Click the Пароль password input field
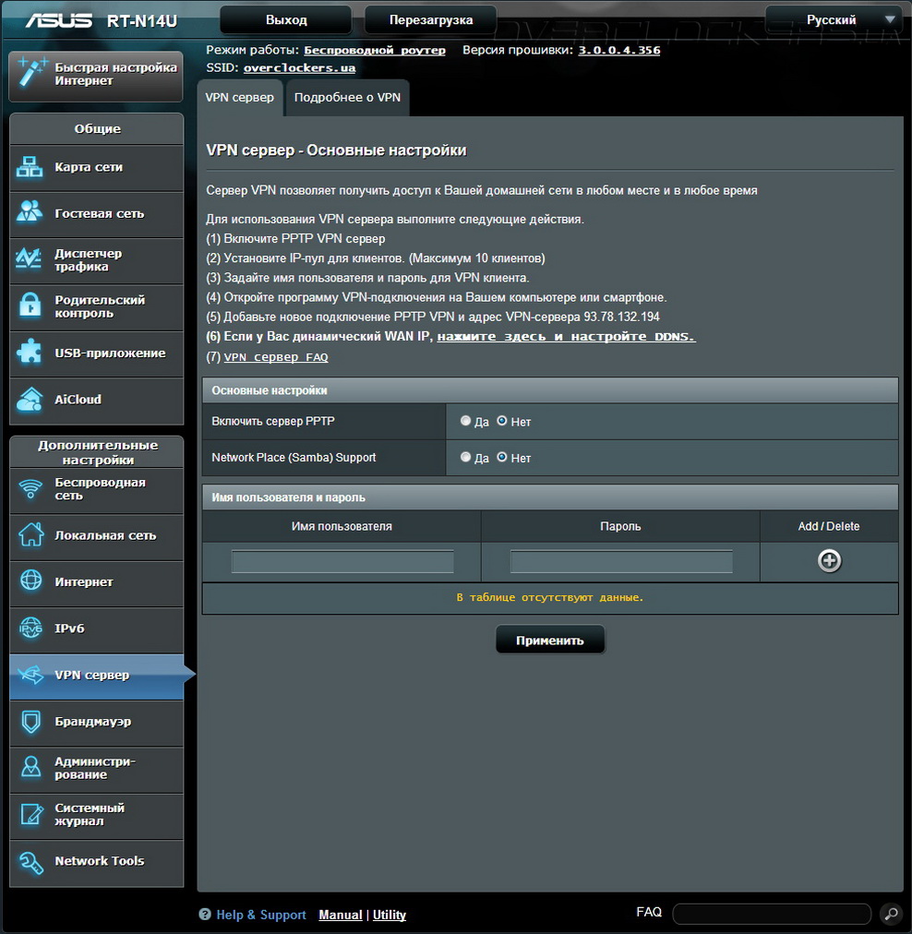 620,561
